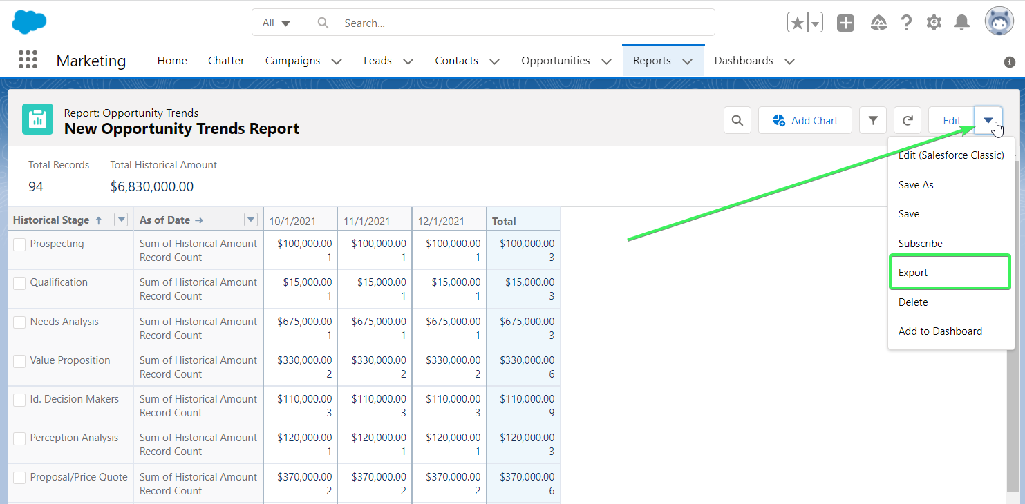Toggle the report filters funnel icon
1025x504 pixels.
(873, 120)
